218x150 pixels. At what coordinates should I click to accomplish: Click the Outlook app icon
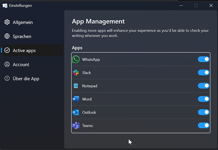click(76, 112)
